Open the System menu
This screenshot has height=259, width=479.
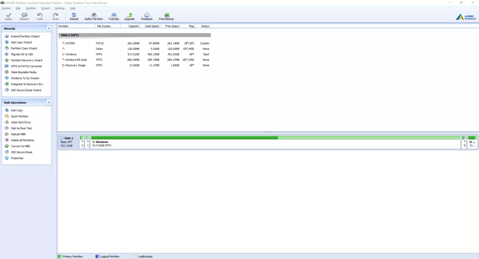6,8
